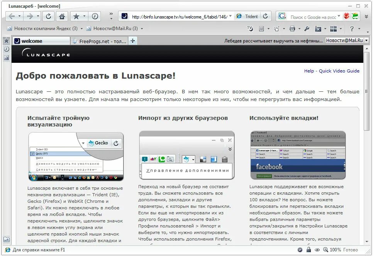The height and width of the screenshot is (256, 373).
Task: Click the refresh icon next to Trident
Action: (x=265, y=16)
